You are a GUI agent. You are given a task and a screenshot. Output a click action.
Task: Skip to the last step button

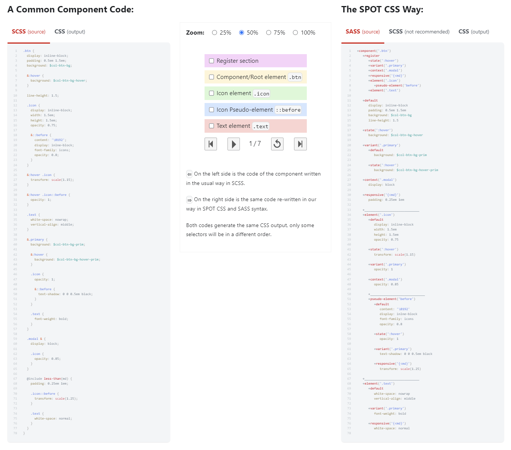[300, 144]
